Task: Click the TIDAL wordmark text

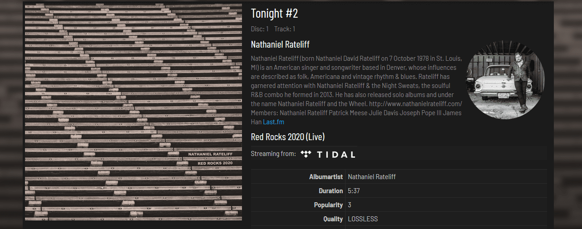Action: coord(336,155)
